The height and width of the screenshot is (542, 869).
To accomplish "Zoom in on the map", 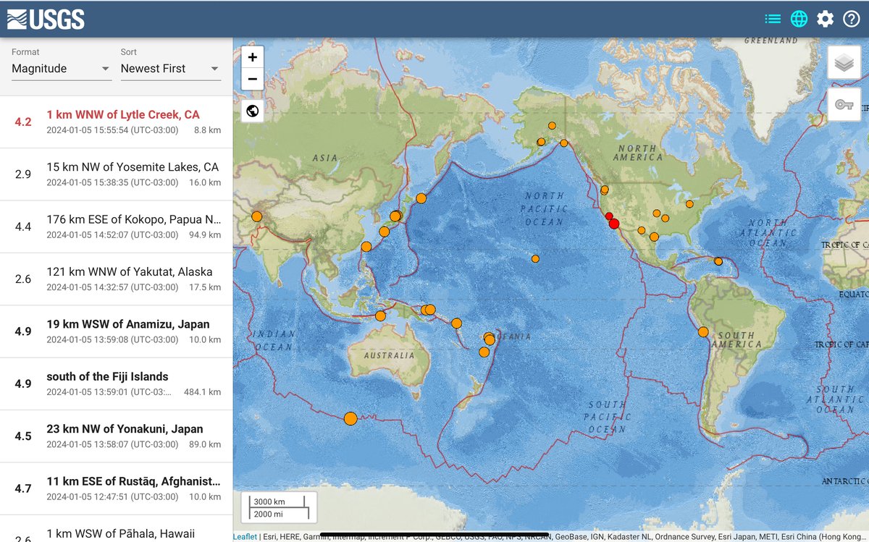I will click(x=251, y=56).
